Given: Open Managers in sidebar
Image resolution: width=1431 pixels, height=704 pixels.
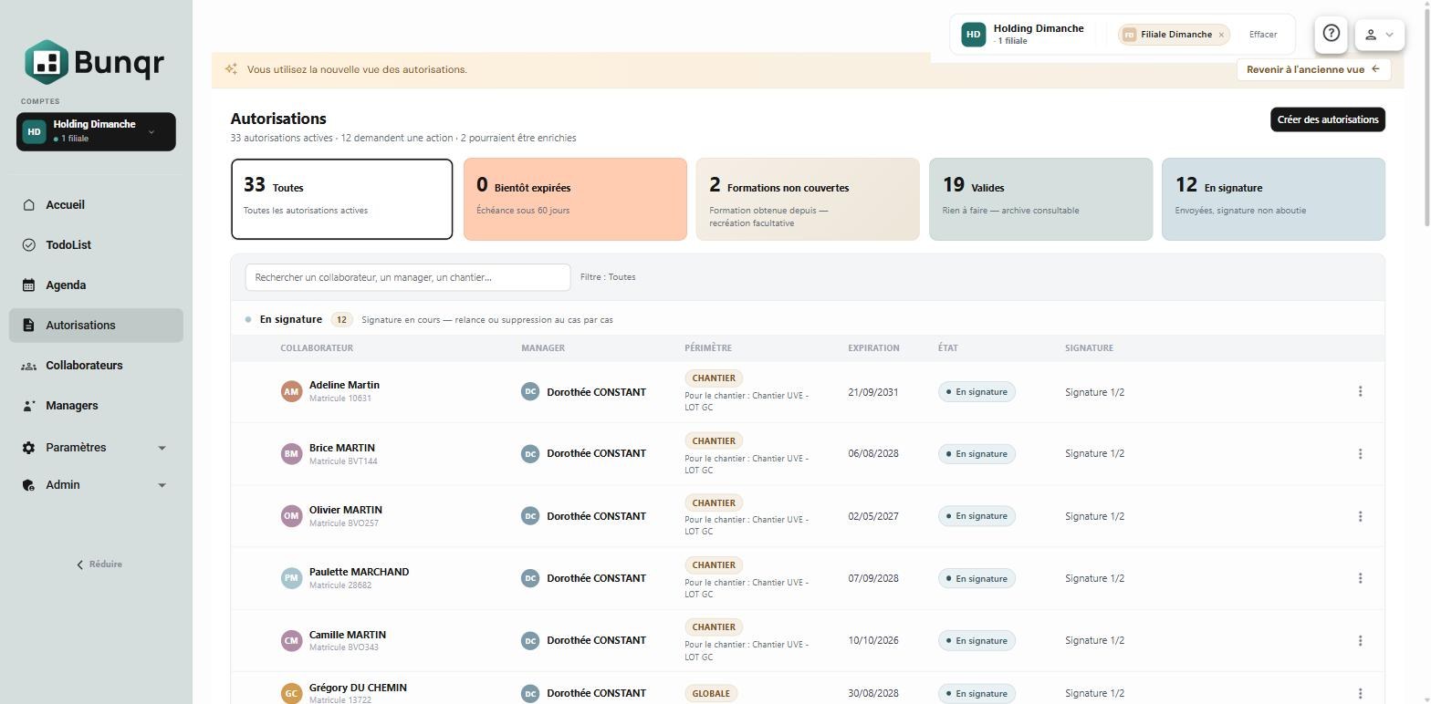Looking at the screenshot, I should [x=96, y=406].
